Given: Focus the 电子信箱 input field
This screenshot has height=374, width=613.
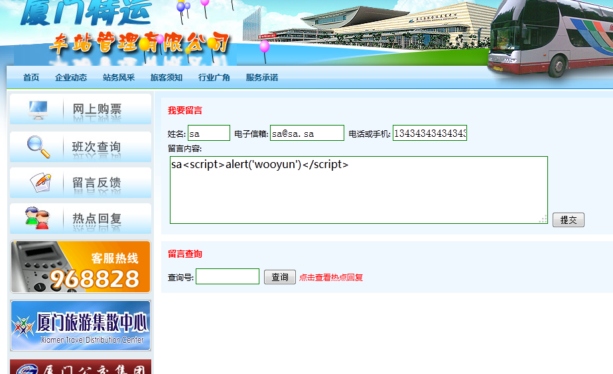Looking at the screenshot, I should (x=307, y=133).
